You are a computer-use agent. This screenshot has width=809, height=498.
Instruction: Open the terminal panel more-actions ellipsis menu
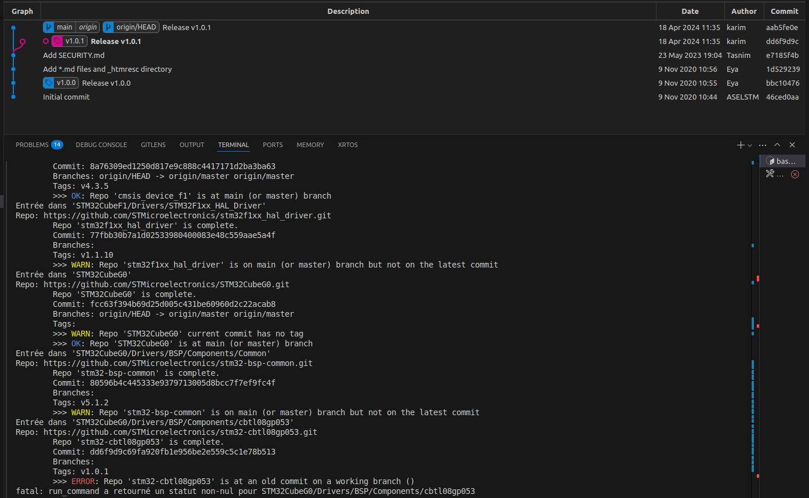click(x=762, y=145)
